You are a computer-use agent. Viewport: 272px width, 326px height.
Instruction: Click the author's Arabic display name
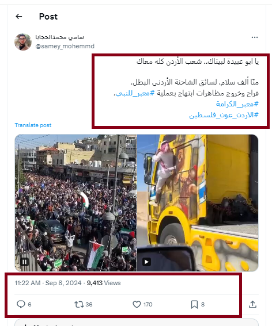[59, 37]
